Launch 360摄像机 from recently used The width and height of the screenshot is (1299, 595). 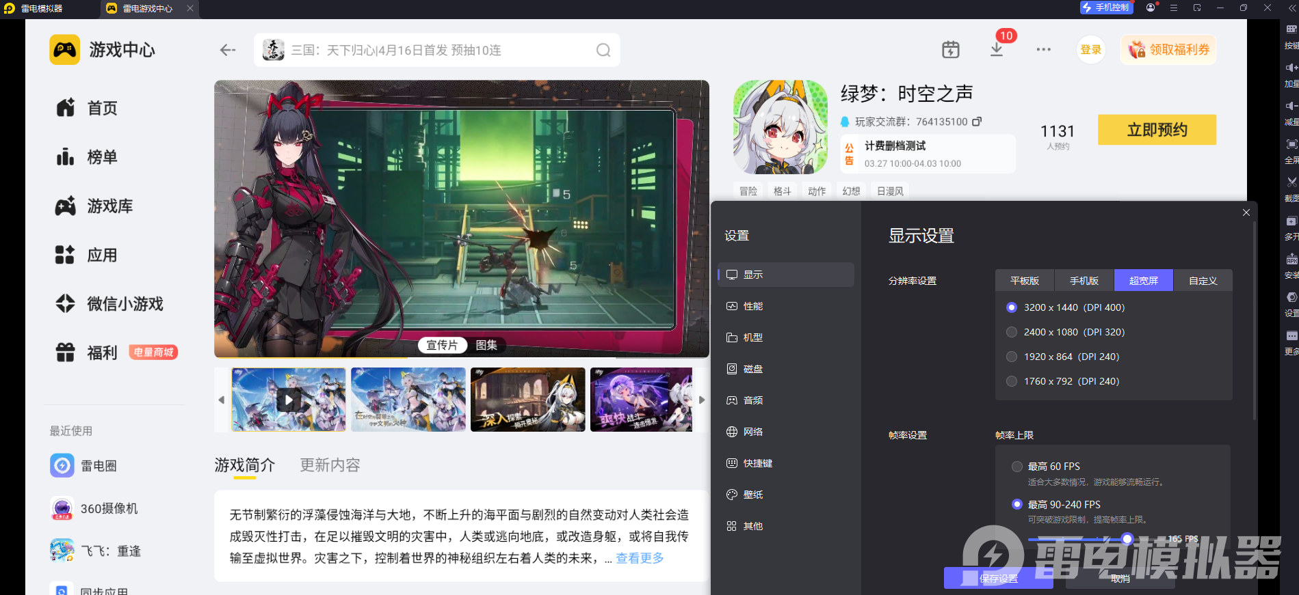click(94, 509)
